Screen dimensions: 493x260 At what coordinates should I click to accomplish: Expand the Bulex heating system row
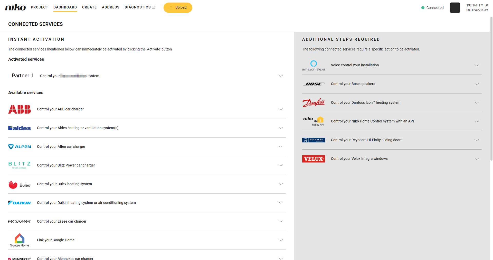pos(281,184)
